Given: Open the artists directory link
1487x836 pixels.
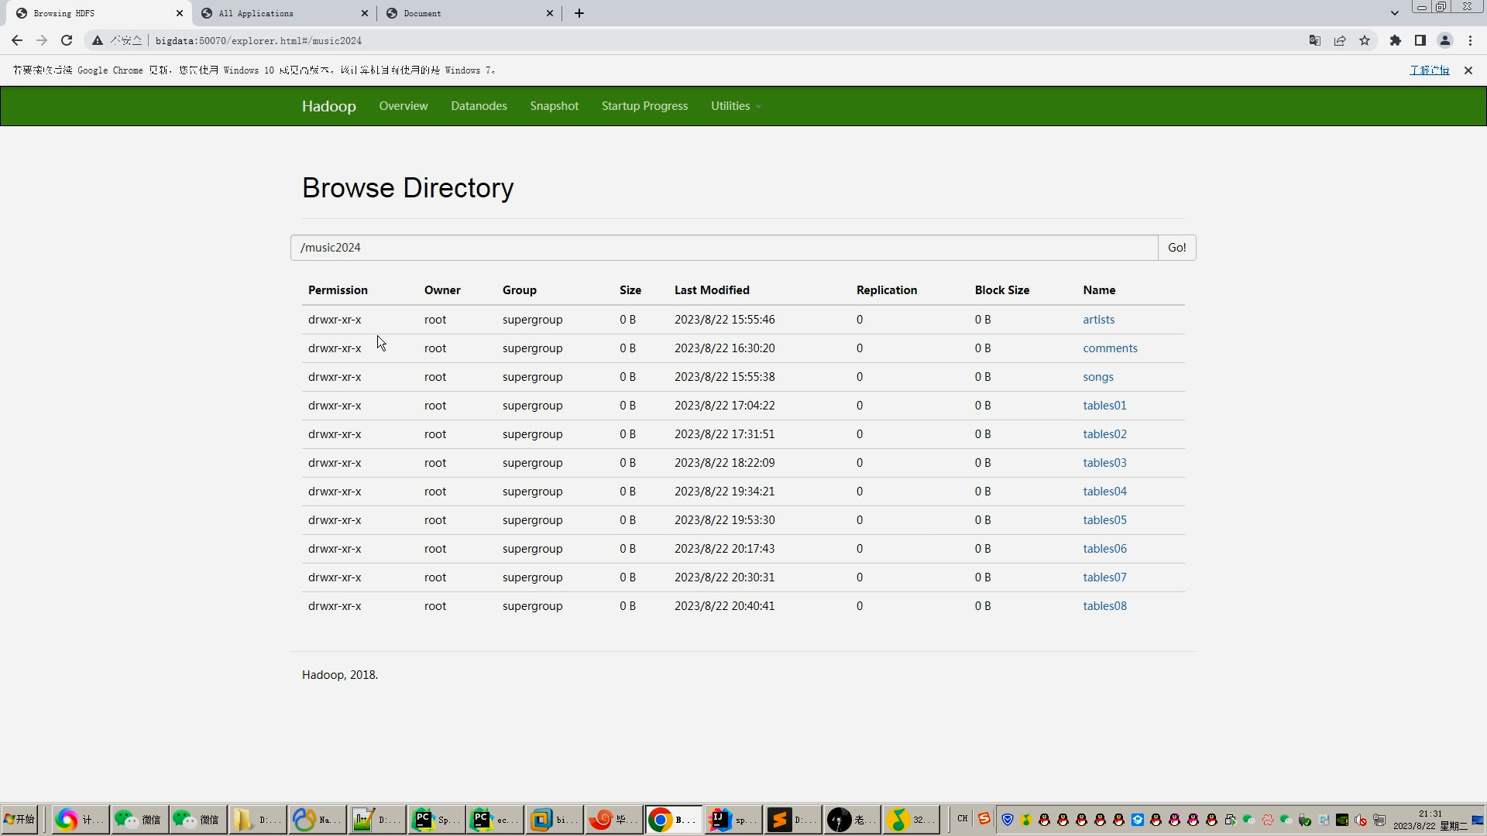Looking at the screenshot, I should point(1099,320).
